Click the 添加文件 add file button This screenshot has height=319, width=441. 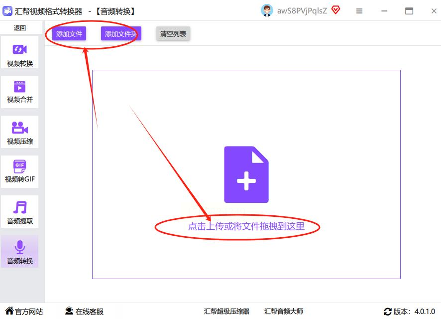coord(69,34)
